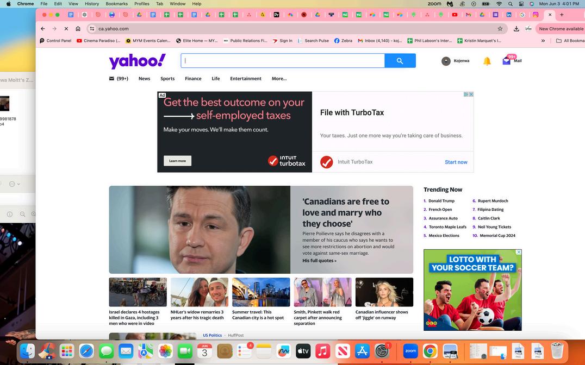Open the All Bookmarks folder

coord(570,41)
